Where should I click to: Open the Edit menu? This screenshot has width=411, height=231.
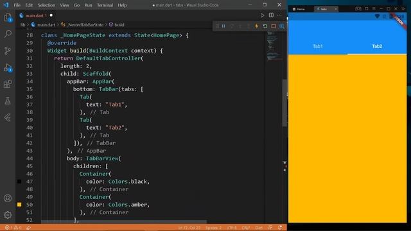[29, 5]
